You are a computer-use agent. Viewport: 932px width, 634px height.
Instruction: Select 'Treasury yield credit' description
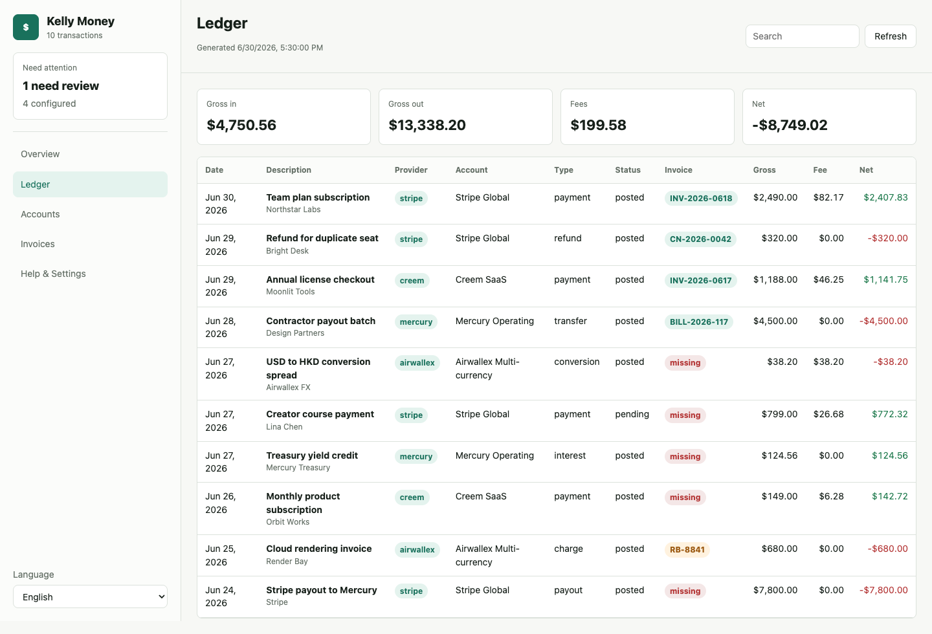(x=312, y=455)
